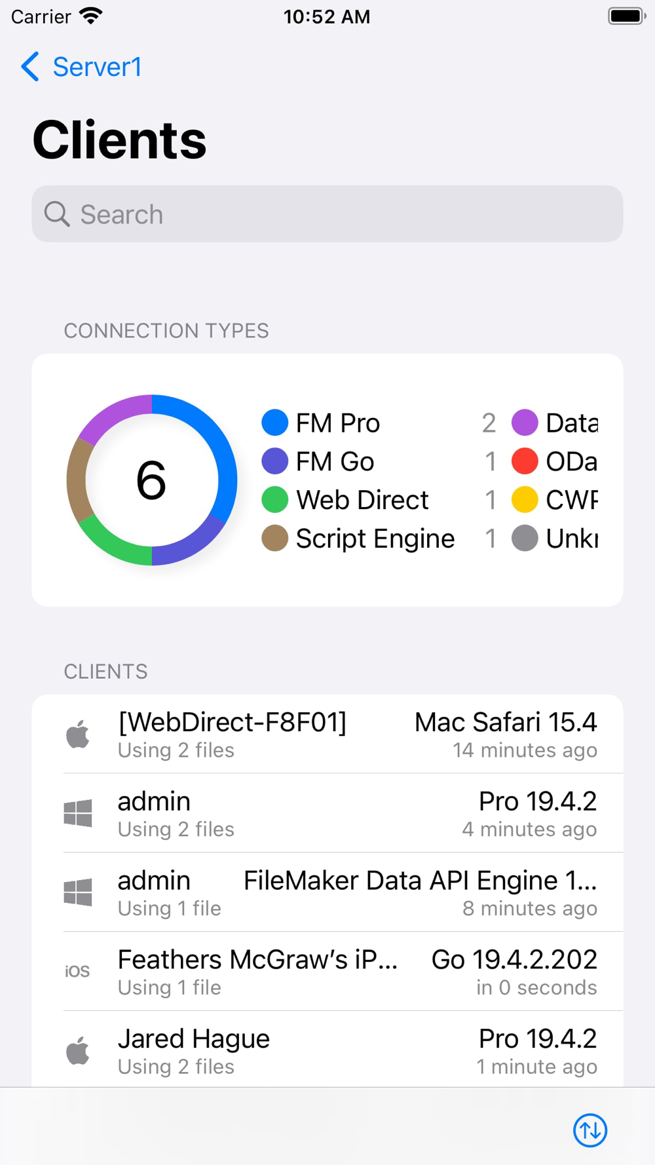Viewport: 655px width, 1165px height.
Task: Select the FM Go legend label
Action: coord(335,461)
